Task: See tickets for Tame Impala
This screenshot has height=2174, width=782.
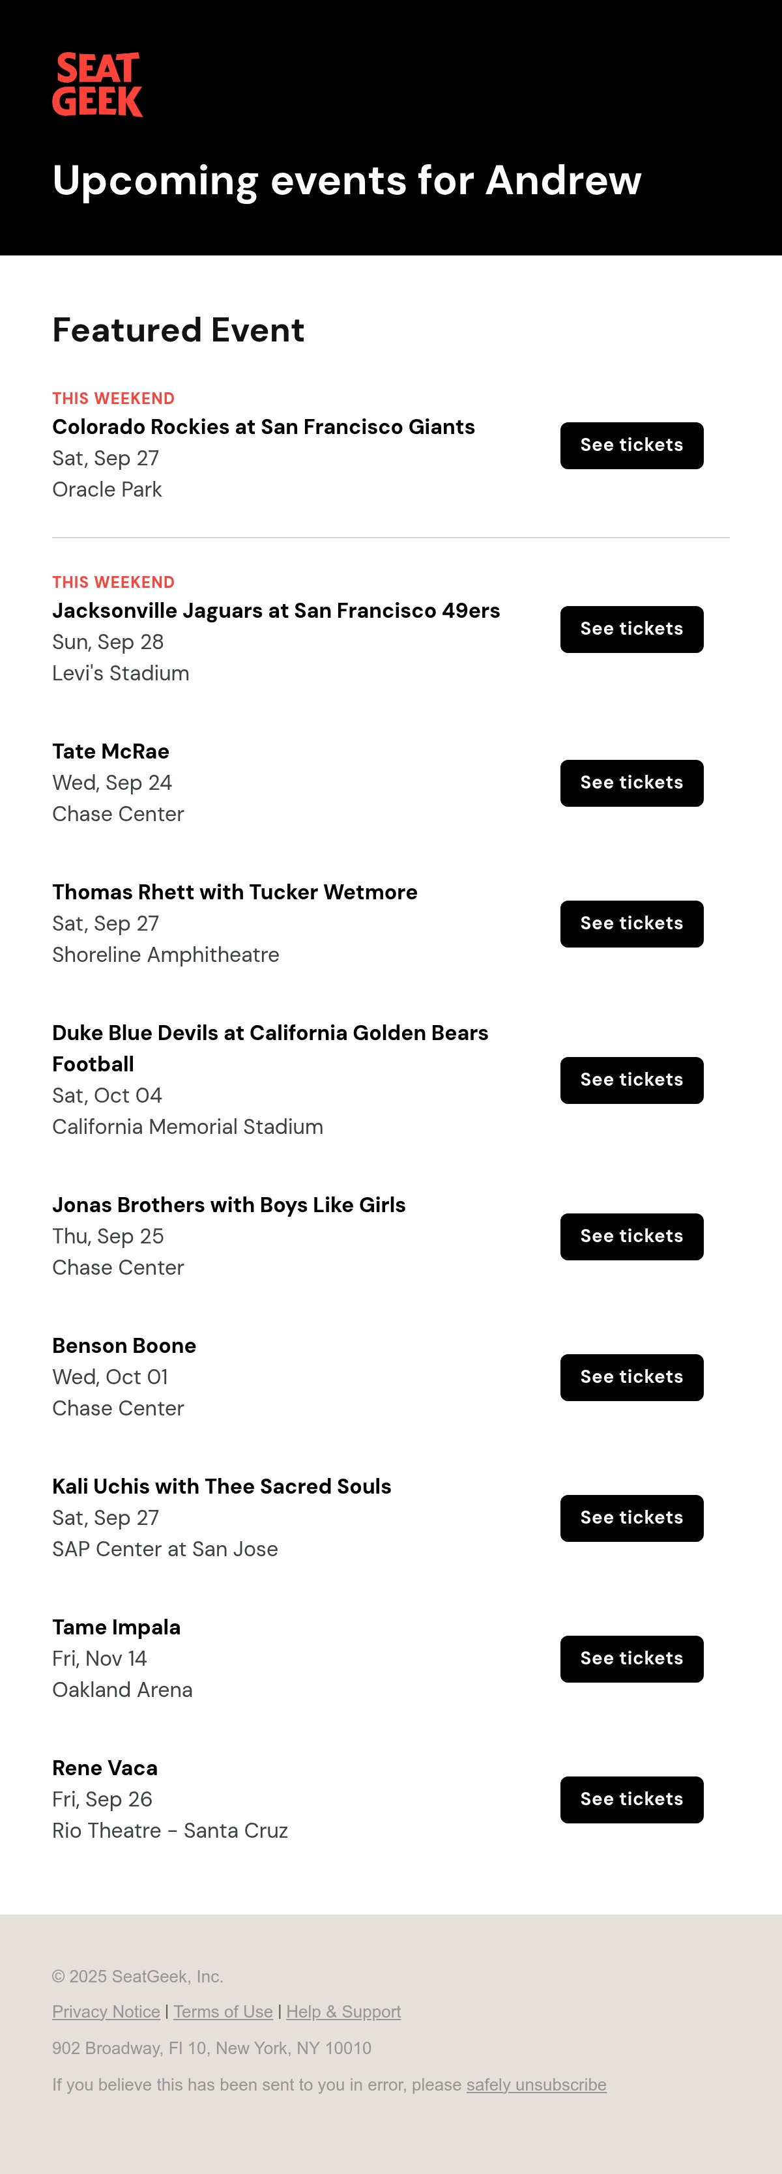Action: tap(631, 1659)
